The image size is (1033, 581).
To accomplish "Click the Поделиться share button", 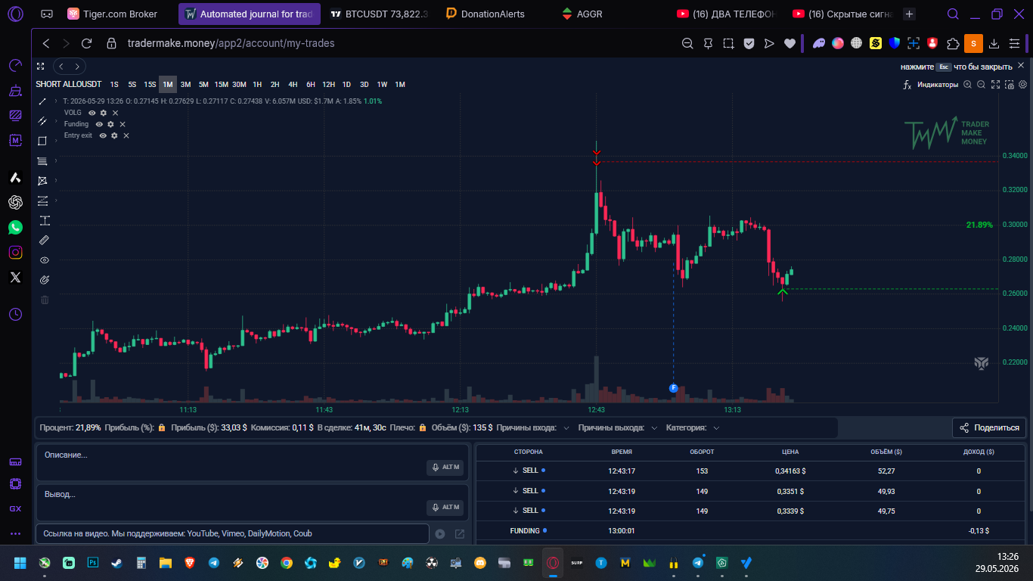I will click(989, 428).
